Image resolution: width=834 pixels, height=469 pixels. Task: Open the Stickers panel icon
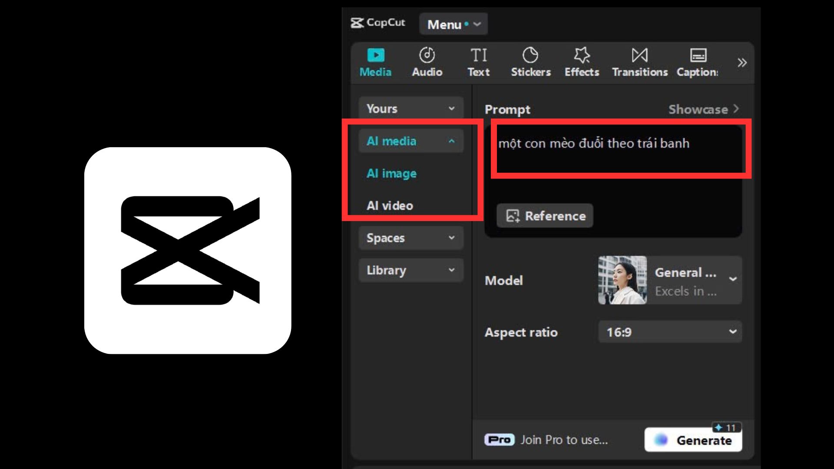[530, 56]
